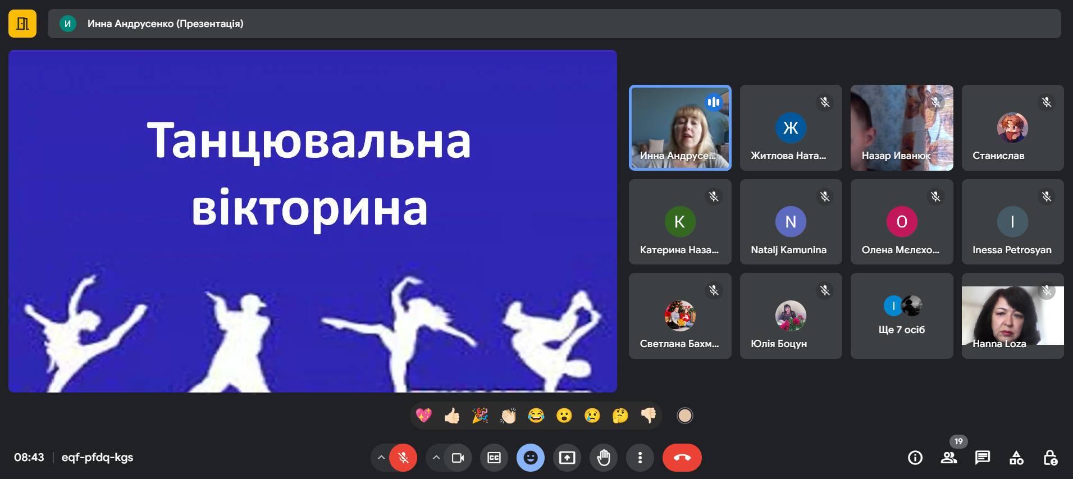1073x479 pixels.
Task: Toggle the camera on
Action: [458, 458]
